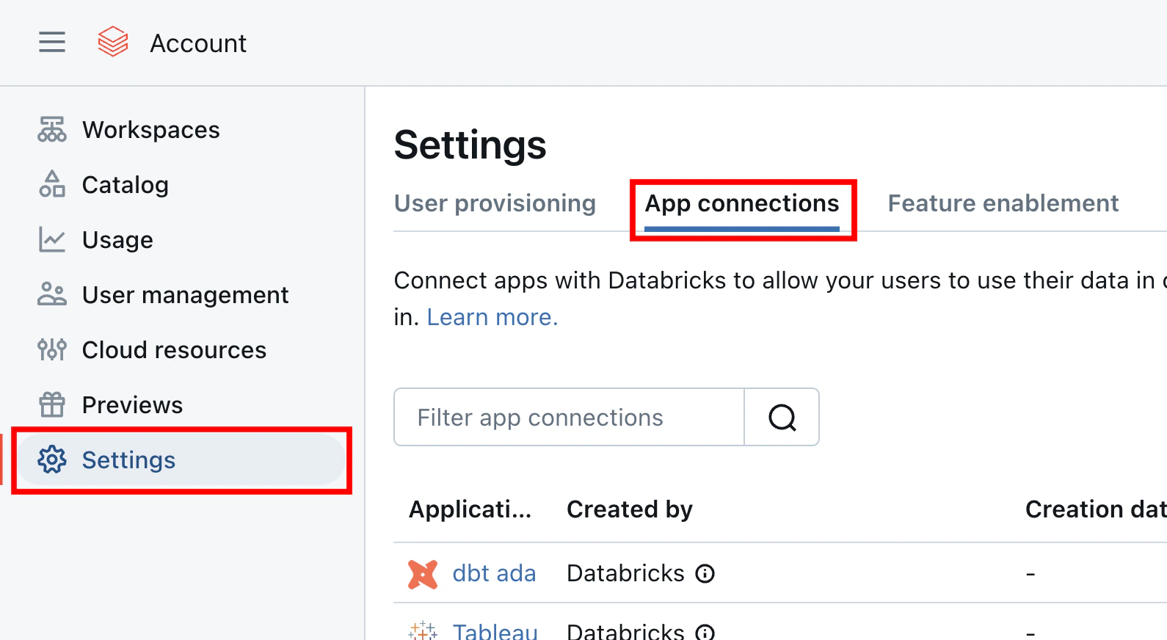1167x640 pixels.
Task: Click the Tableau app icon
Action: 423,631
